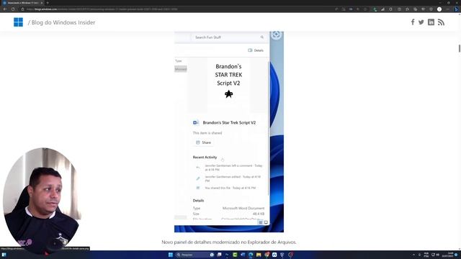This screenshot has height=259, width=461.
Task: Click the Windows logo in blog header
Action: (x=18, y=22)
